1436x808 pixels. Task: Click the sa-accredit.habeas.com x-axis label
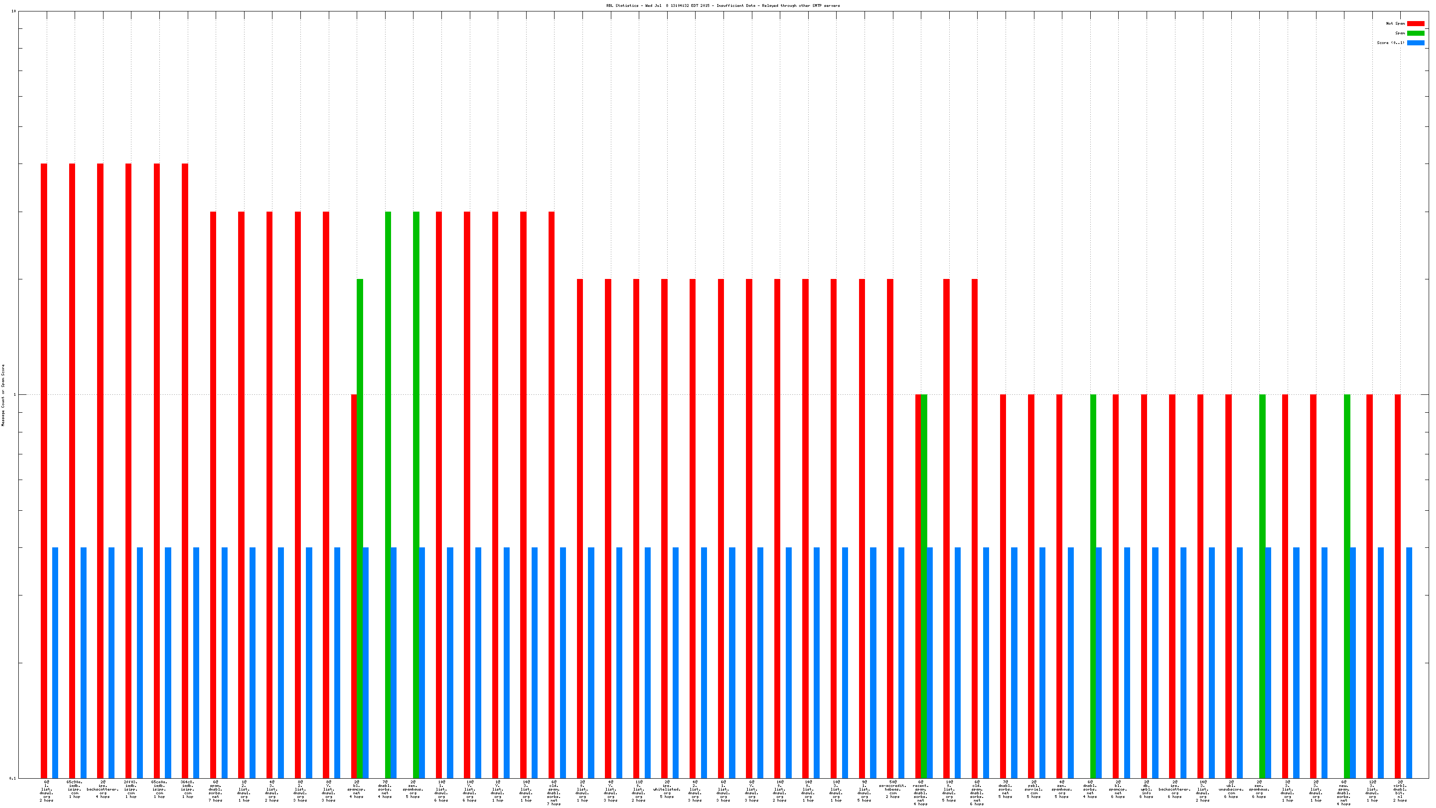[892, 789]
